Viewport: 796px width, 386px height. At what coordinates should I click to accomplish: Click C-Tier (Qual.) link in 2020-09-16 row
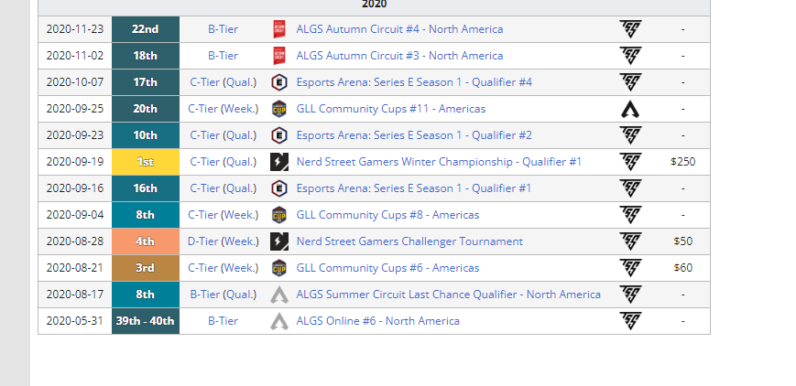point(223,188)
